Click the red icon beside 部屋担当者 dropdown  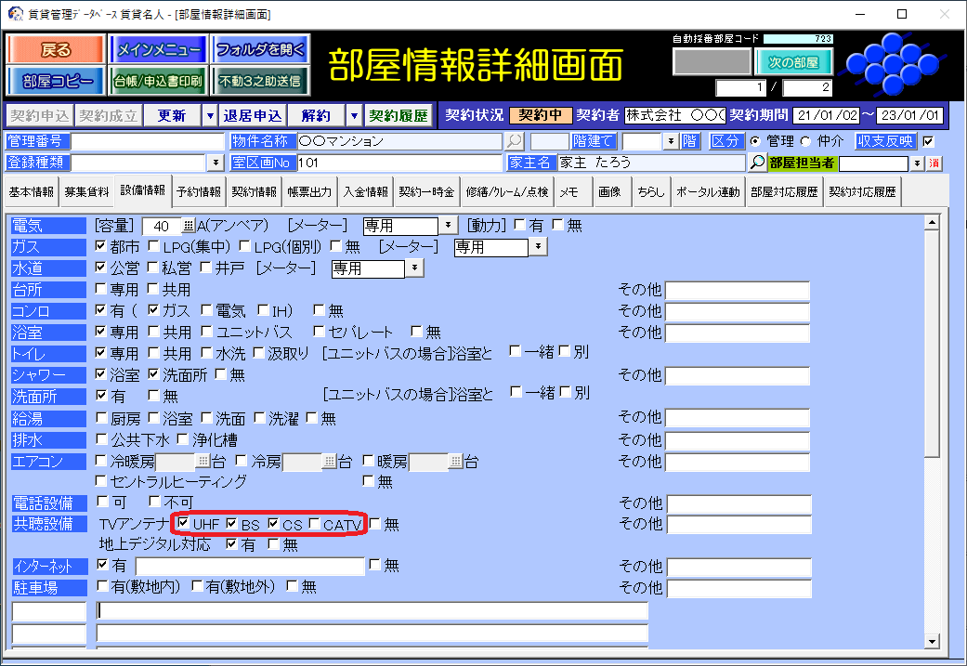click(x=934, y=163)
